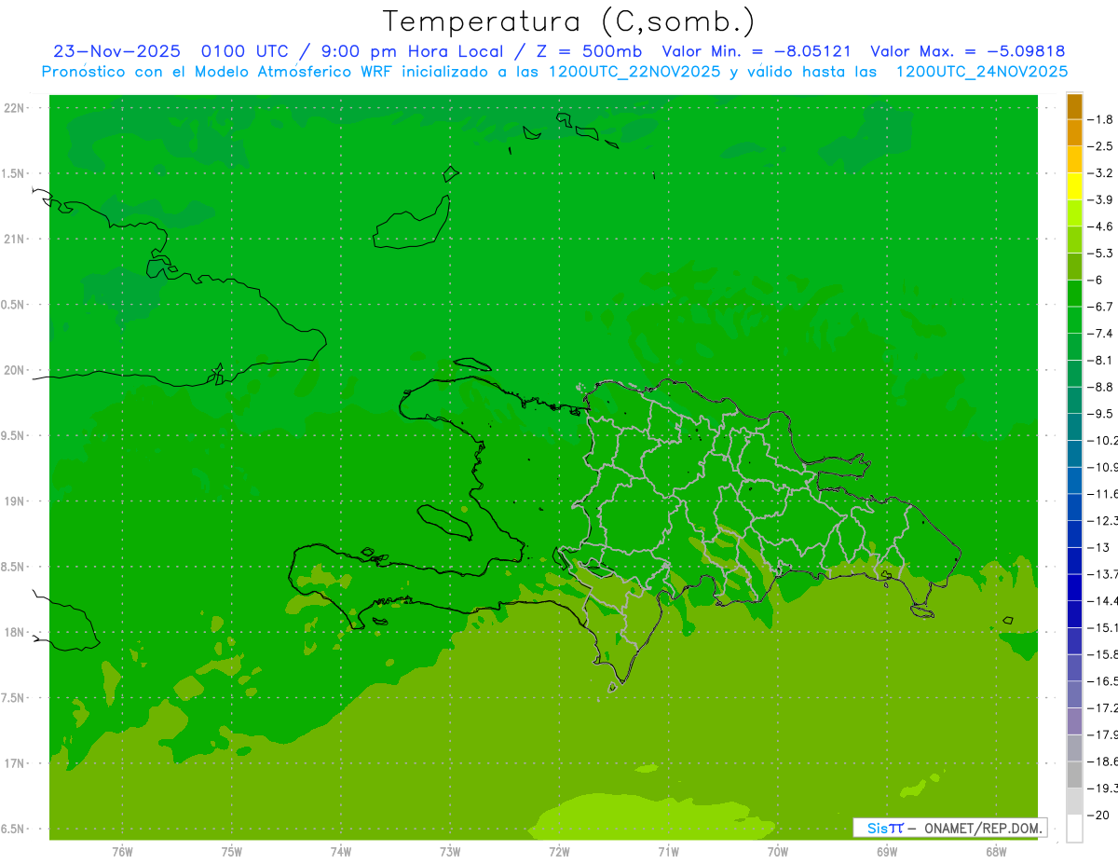This screenshot has height=864, width=1118.
Task: Pick the olive green swatch between -5.3 and -6
Action: [x=1074, y=267]
